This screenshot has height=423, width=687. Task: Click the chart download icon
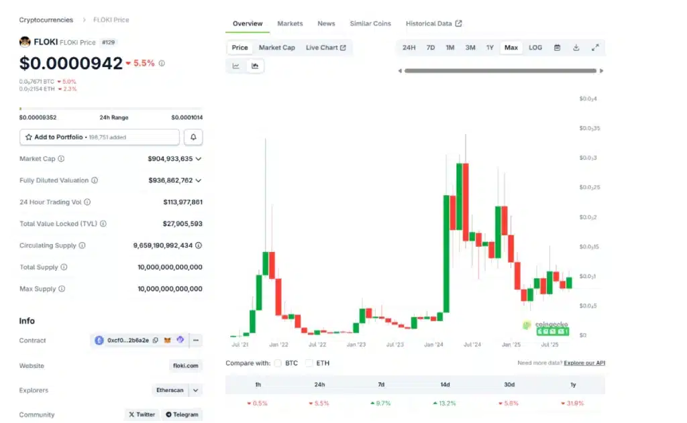pyautogui.click(x=576, y=48)
